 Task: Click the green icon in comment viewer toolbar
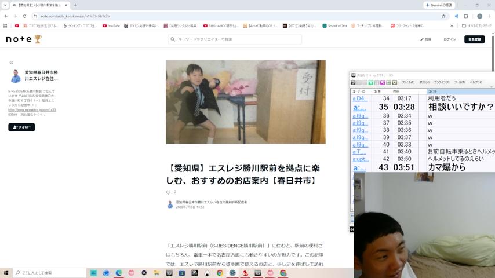(371, 82)
